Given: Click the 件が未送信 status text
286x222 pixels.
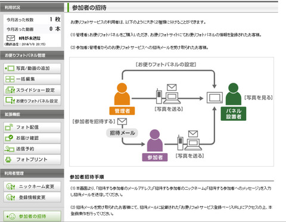Looking at the screenshot, I should 30,38.
